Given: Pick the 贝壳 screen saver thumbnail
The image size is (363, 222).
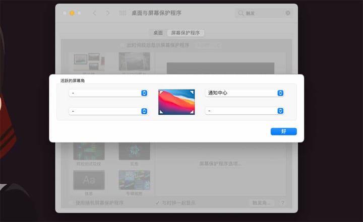Looking at the screenshot, I should pos(134,150).
